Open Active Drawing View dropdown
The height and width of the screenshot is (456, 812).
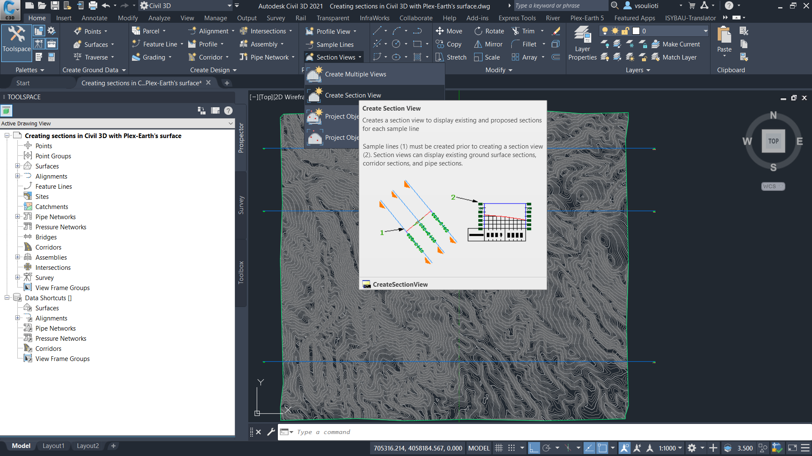(230, 123)
